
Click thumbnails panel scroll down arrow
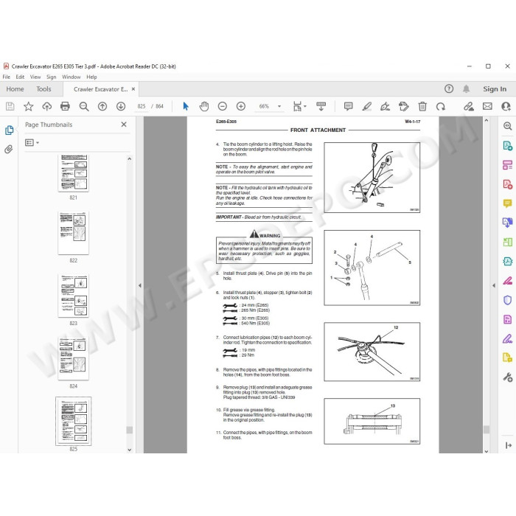click(129, 450)
